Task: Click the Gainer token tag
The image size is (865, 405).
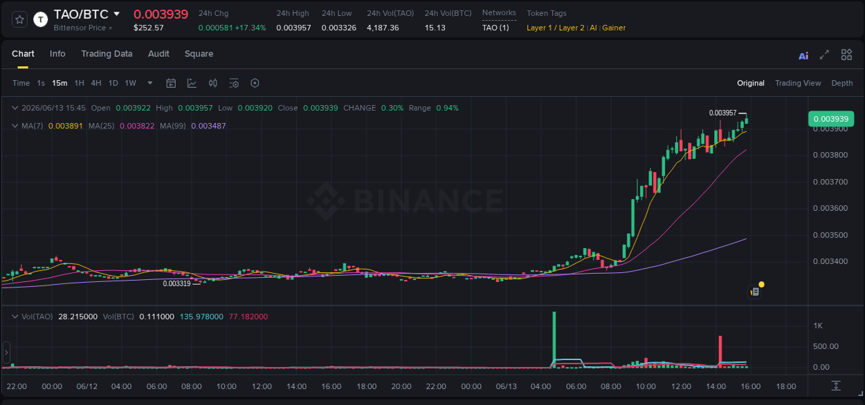Action: (614, 28)
